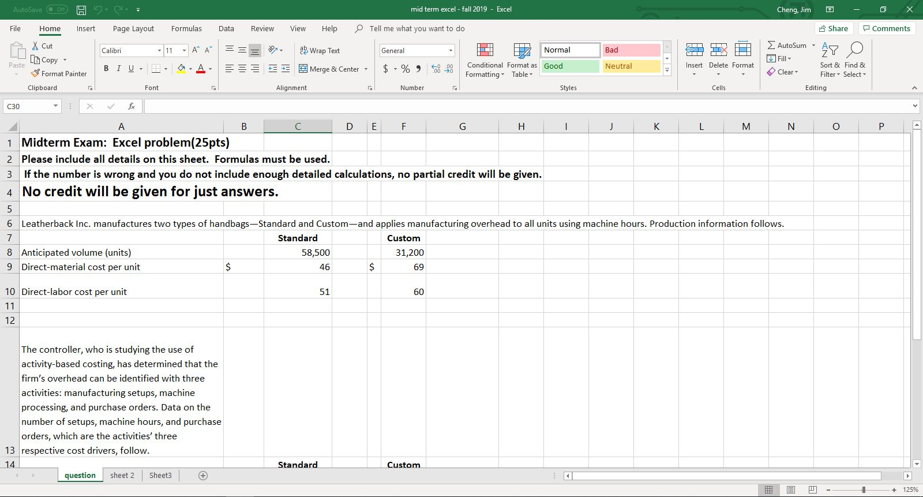This screenshot has height=497, width=923.
Task: Adjust the zoom slider handle
Action: point(863,489)
